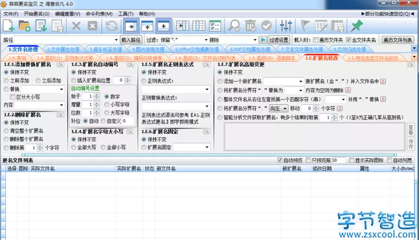Image resolution: width=419 pixels, height=240 pixels.
Task: Toggle the up-arrow panel layout icon
Action: point(147,26)
